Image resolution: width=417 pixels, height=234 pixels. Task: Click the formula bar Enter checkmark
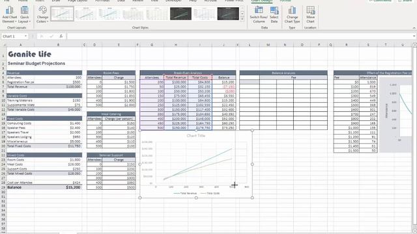click(51, 36)
